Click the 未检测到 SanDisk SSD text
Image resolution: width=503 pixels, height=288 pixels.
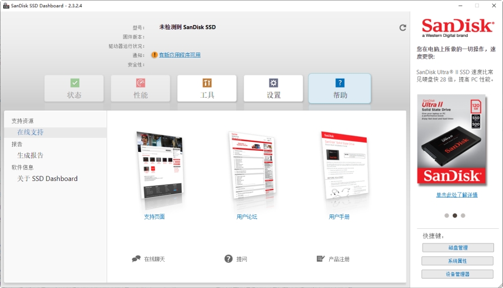[187, 27]
